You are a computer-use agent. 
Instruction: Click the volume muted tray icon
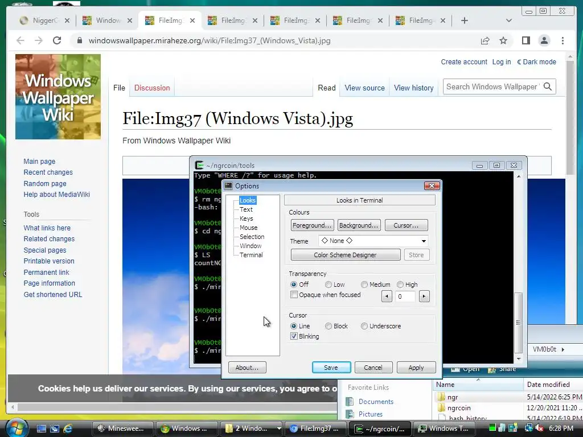pos(540,428)
